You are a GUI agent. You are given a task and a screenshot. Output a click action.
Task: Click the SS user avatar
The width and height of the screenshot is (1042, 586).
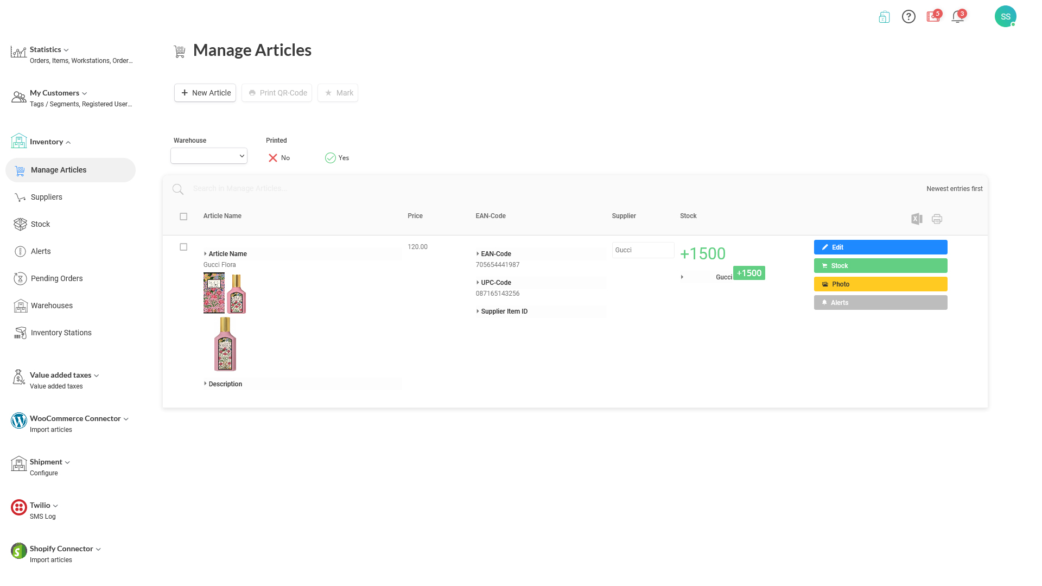1005,17
